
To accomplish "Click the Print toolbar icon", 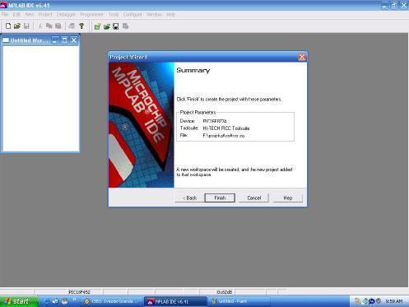I will point(72,26).
